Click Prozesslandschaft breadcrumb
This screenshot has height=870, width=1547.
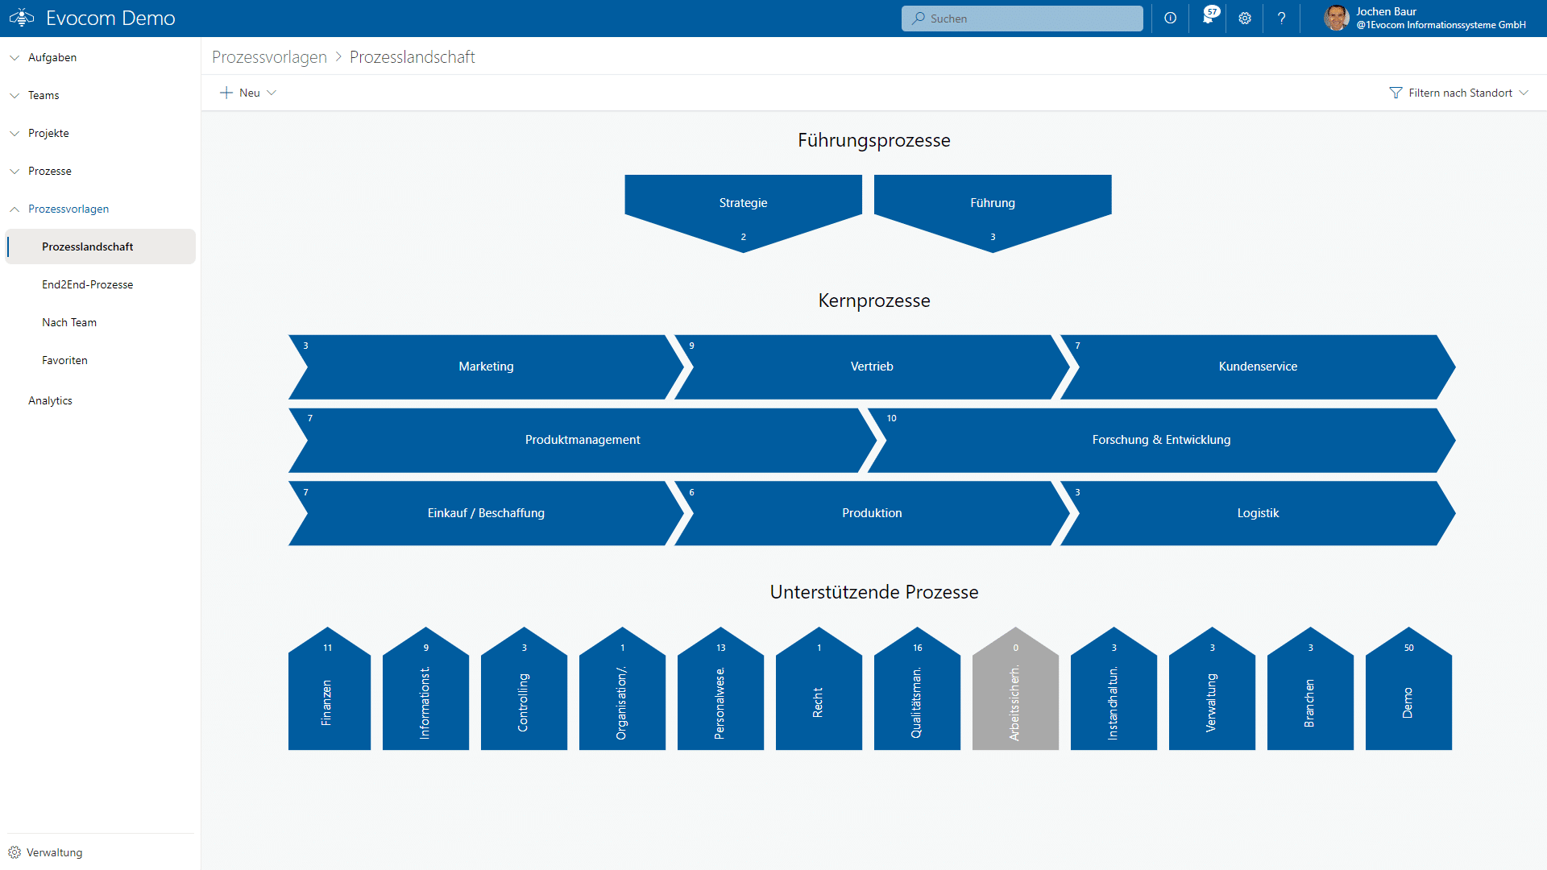pos(413,57)
